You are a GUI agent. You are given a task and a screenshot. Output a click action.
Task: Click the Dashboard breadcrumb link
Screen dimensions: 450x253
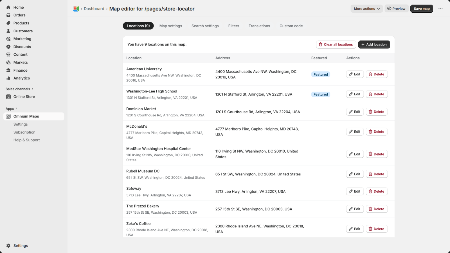pos(94,9)
